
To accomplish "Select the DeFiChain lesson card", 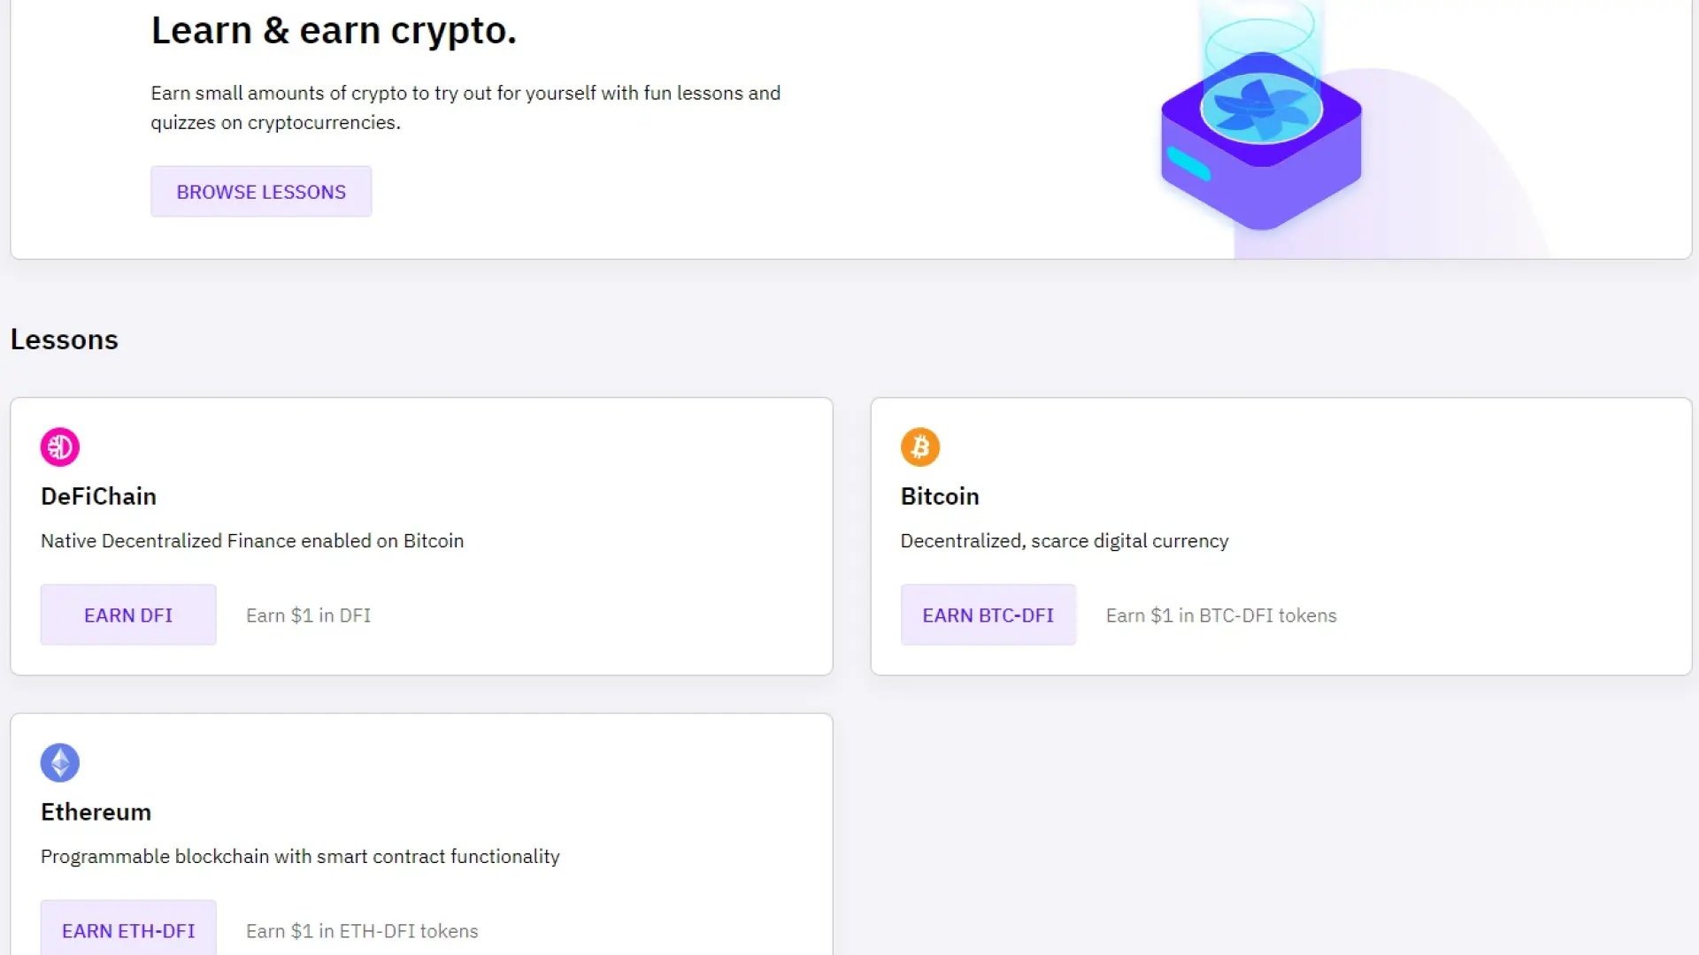I will 421,535.
